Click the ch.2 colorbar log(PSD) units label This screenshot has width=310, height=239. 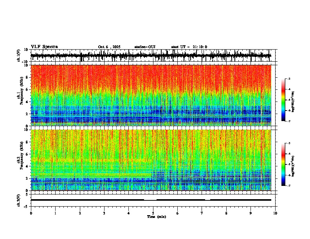(293, 166)
